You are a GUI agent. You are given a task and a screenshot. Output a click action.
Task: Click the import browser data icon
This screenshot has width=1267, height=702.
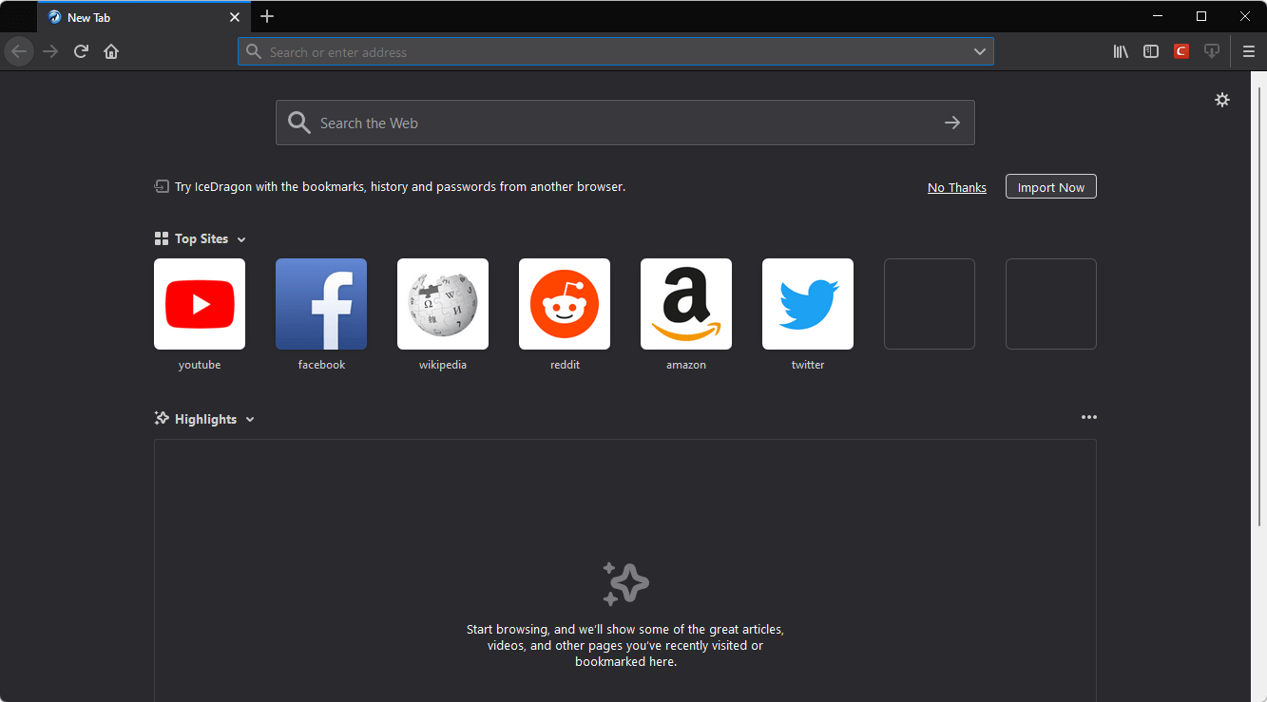[162, 187]
